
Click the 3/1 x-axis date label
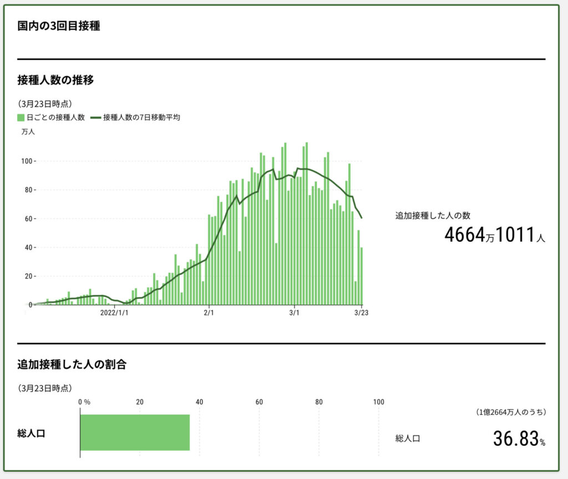(x=294, y=313)
